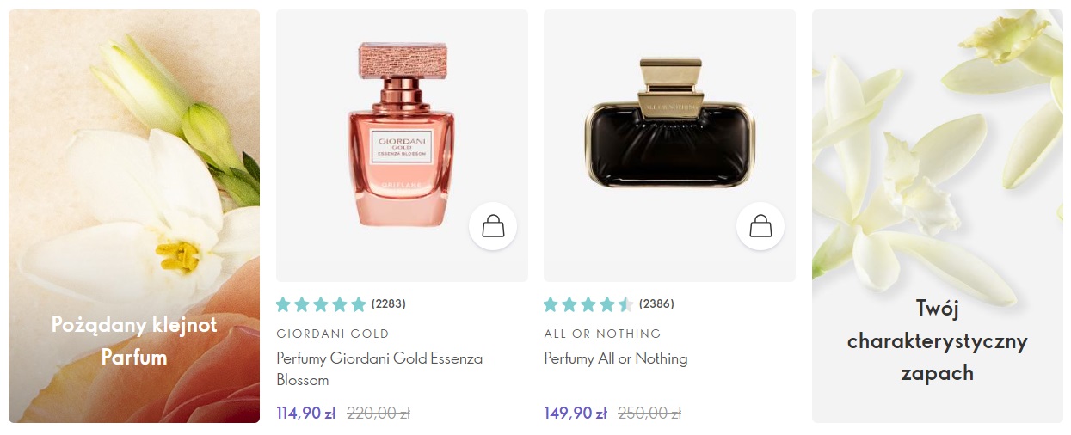Click the star rating under All or Nothing
This screenshot has width=1071, height=435.
pyautogui.click(x=588, y=304)
